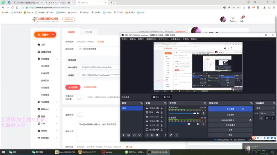The image size is (277, 155).
Task: Pop out the 控制按钮 dock via its header icon
Action: click(x=251, y=103)
